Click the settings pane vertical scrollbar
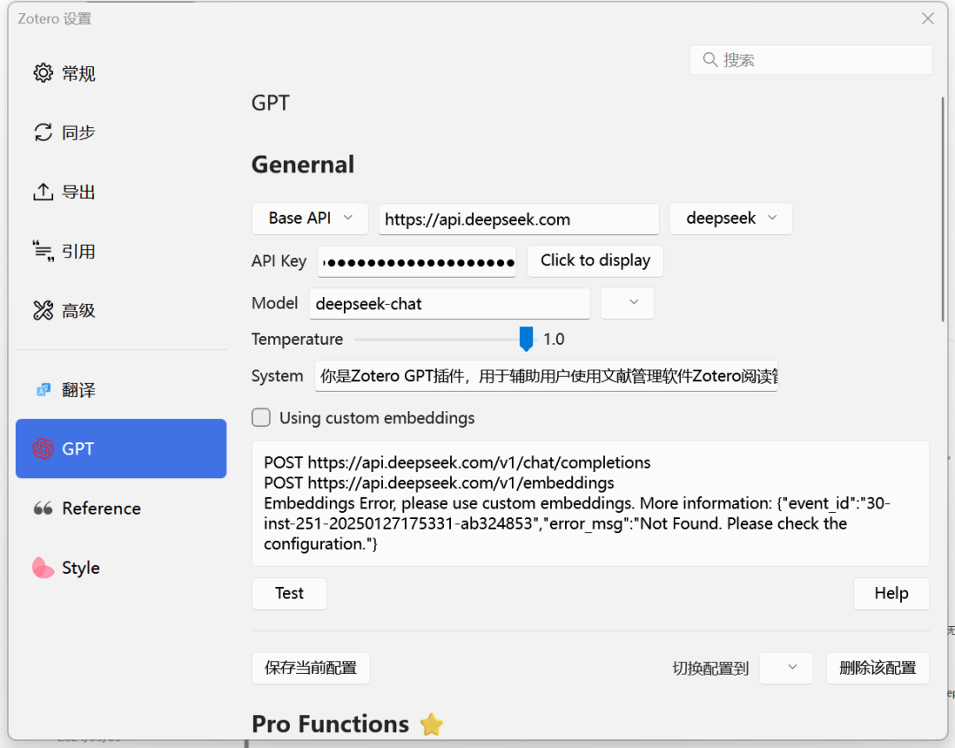This screenshot has height=748, width=955. pos(944,210)
